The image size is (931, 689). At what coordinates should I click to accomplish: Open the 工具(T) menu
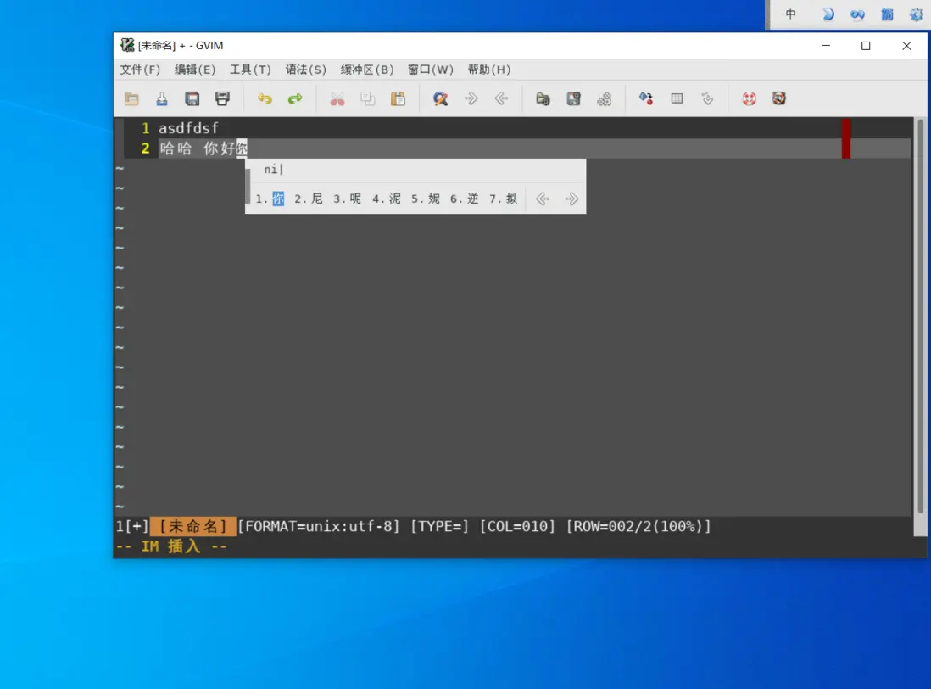[250, 70]
